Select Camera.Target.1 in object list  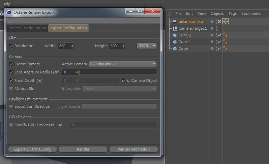click(x=193, y=28)
